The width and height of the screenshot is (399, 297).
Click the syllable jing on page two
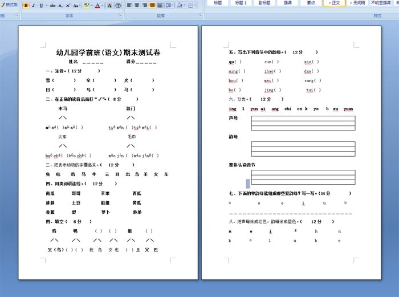268,90
